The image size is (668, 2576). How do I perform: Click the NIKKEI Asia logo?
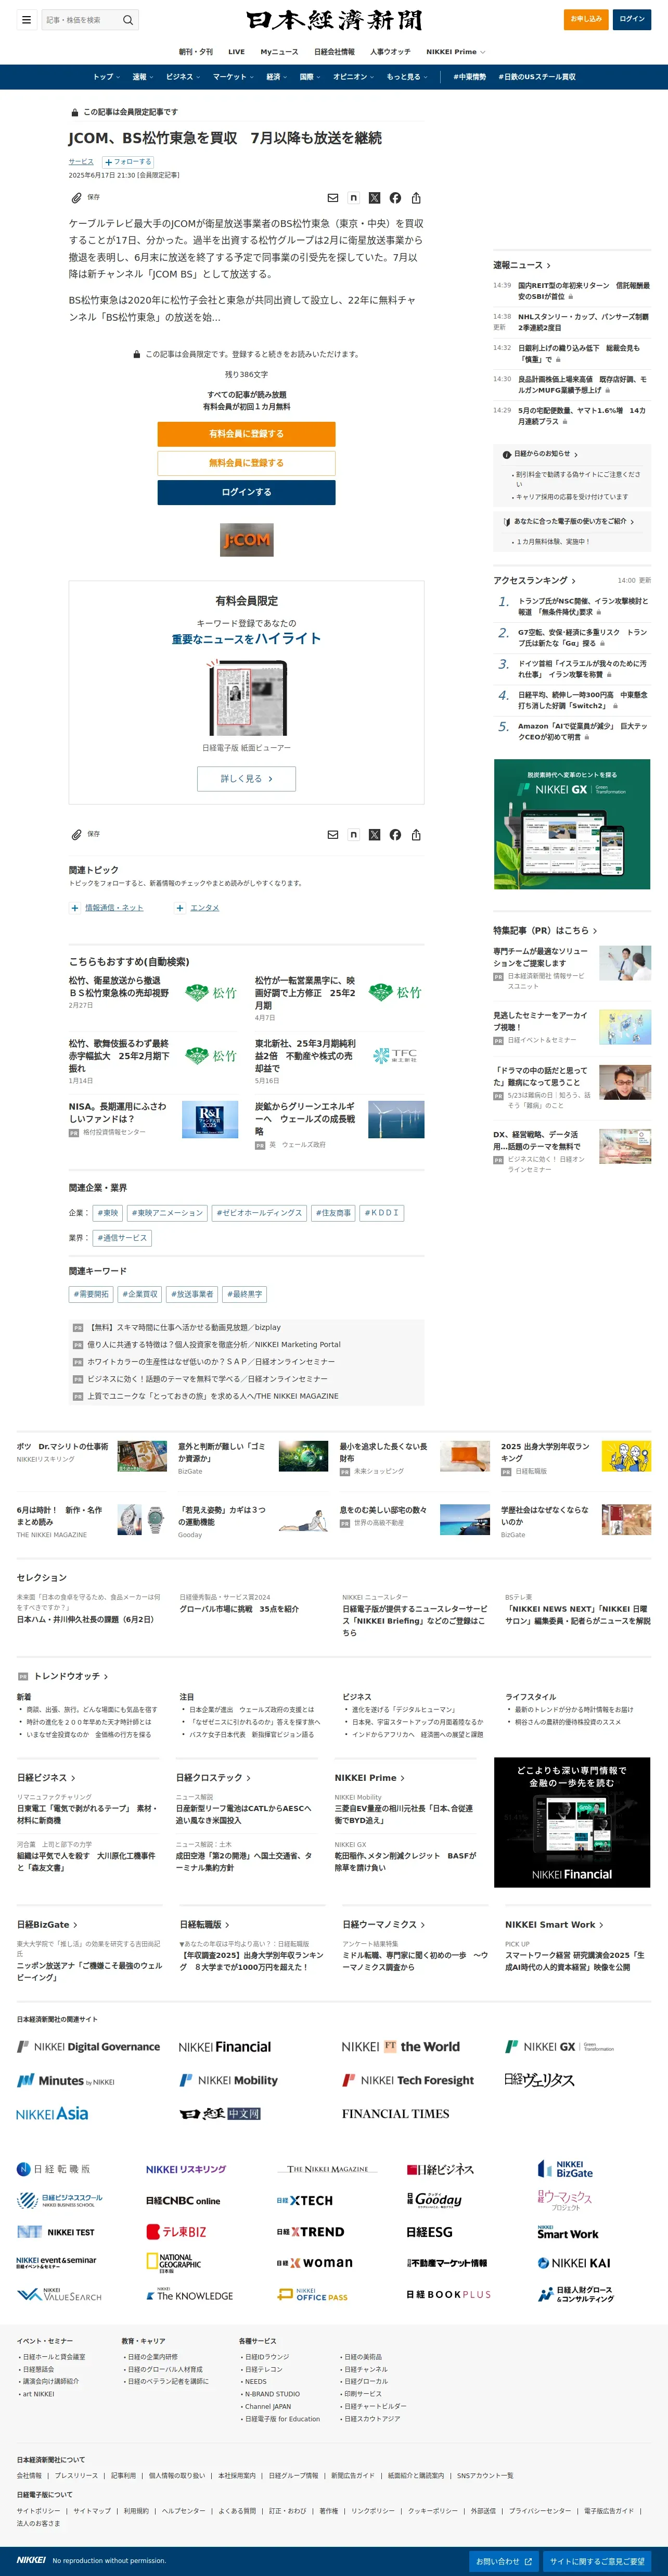pos(52,2113)
